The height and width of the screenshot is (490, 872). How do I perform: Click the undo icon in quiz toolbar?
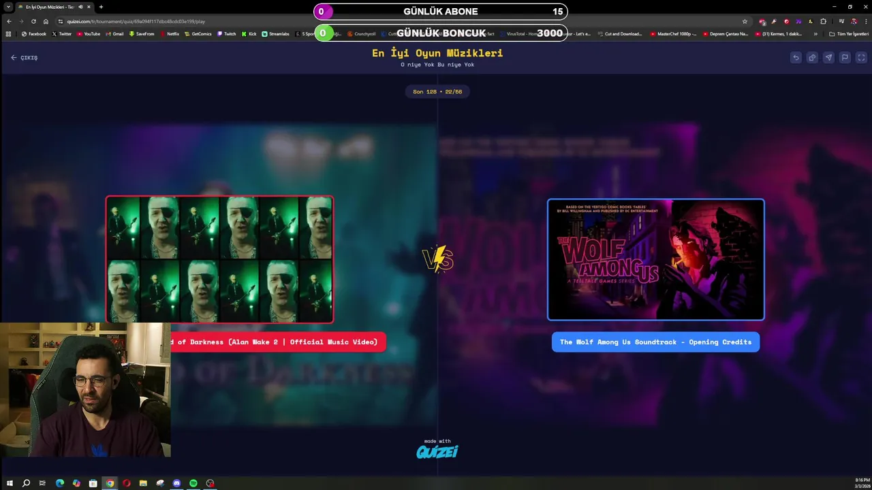coord(796,58)
